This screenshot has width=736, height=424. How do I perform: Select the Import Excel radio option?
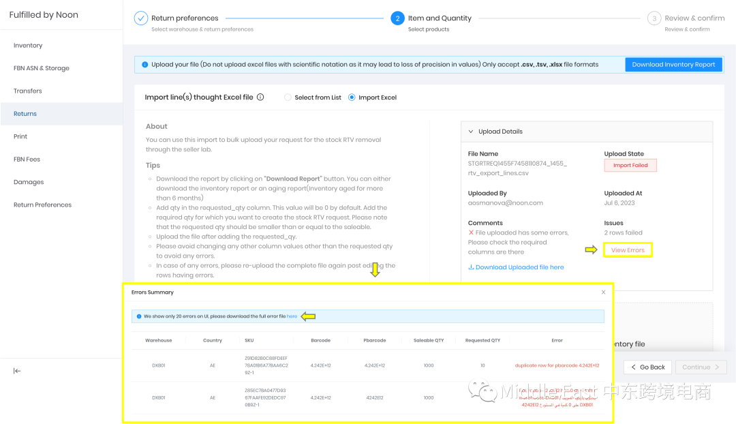(x=352, y=97)
